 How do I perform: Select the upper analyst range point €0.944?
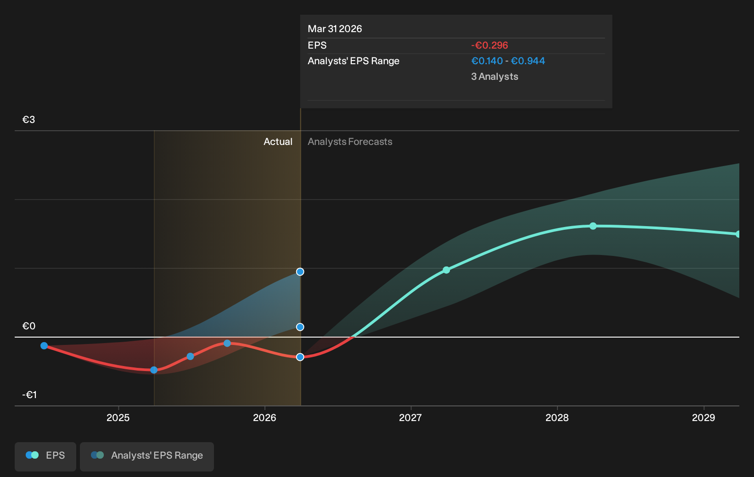[x=300, y=272]
